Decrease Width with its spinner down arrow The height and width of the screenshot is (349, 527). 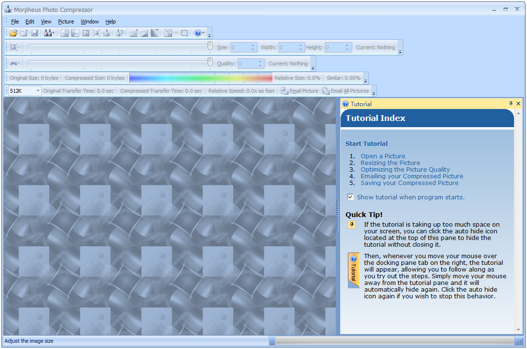click(x=300, y=50)
